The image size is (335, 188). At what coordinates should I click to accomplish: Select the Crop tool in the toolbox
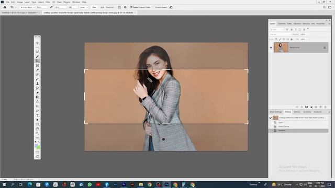tap(37, 61)
